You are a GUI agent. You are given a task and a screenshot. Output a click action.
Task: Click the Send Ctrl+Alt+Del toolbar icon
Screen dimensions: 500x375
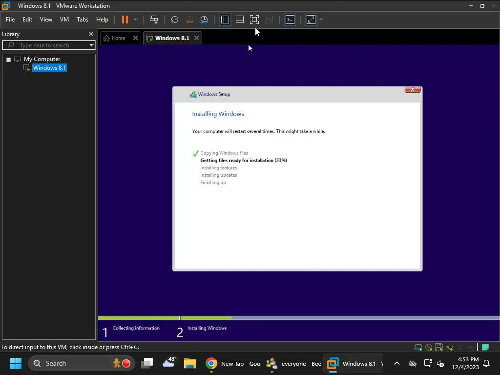click(x=154, y=20)
